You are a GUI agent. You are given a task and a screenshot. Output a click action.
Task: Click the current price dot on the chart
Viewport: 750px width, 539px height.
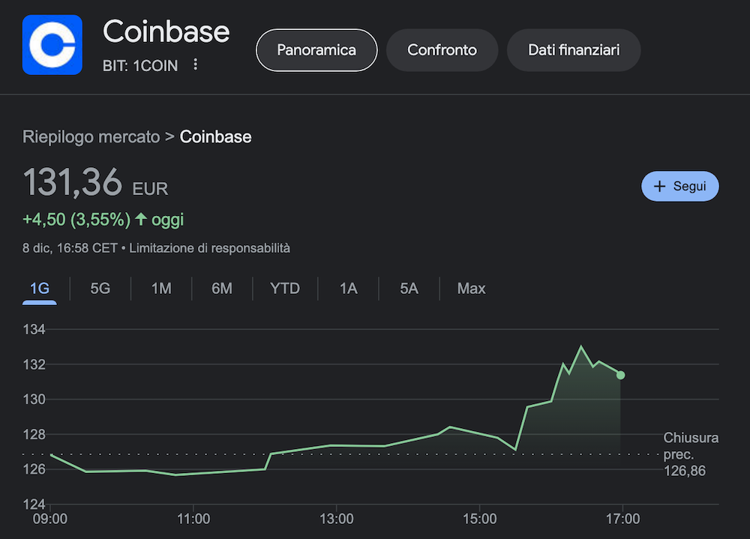(x=620, y=375)
